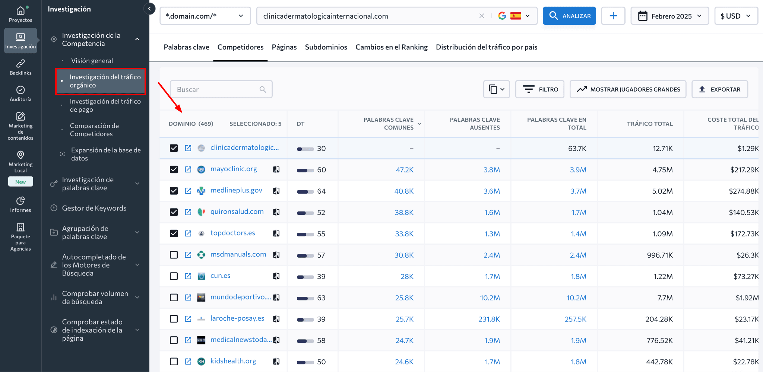Switch to Subdominios tab
The image size is (763, 372).
coord(326,47)
